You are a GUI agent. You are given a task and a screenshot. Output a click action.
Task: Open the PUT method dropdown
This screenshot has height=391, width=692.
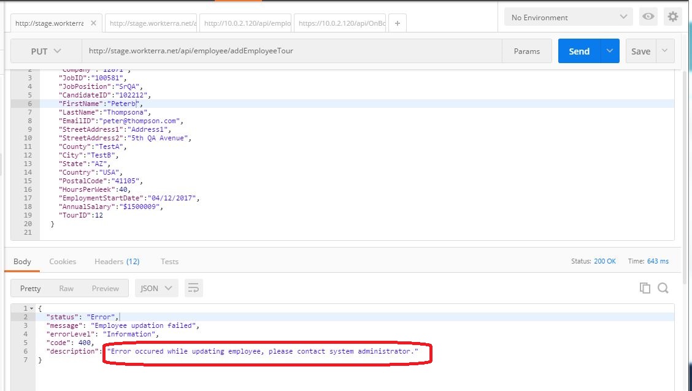46,51
